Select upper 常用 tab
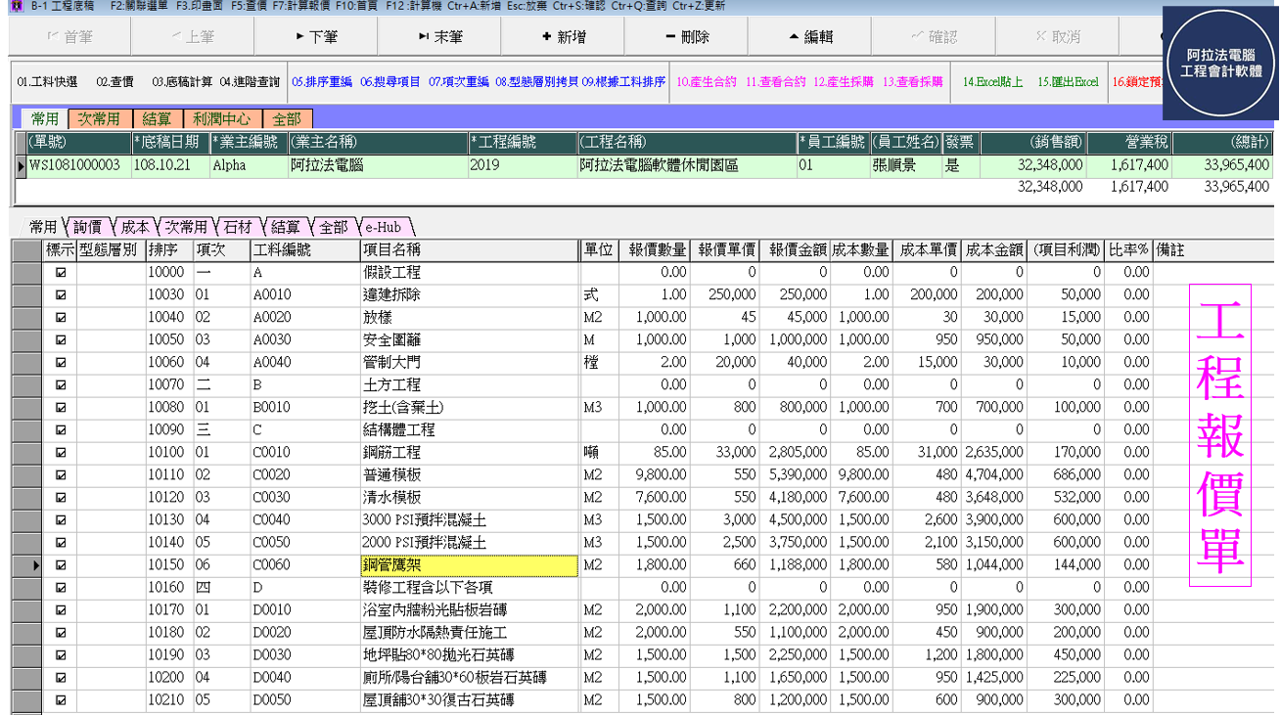 point(45,118)
